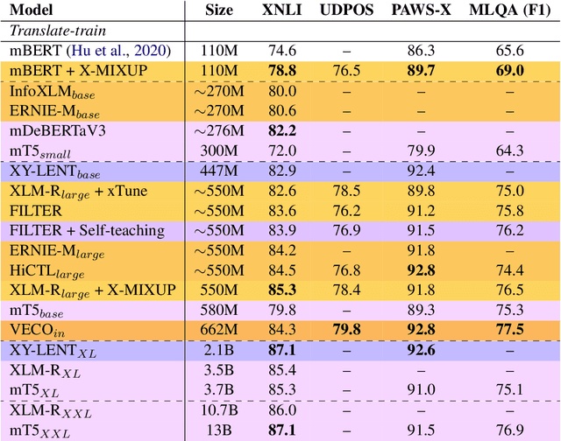
Task: Click the XY-LENT XL model name
Action: click(51, 350)
